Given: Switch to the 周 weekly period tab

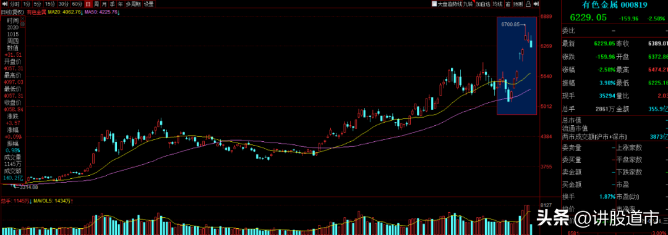Looking at the screenshot, I should tap(96, 4).
